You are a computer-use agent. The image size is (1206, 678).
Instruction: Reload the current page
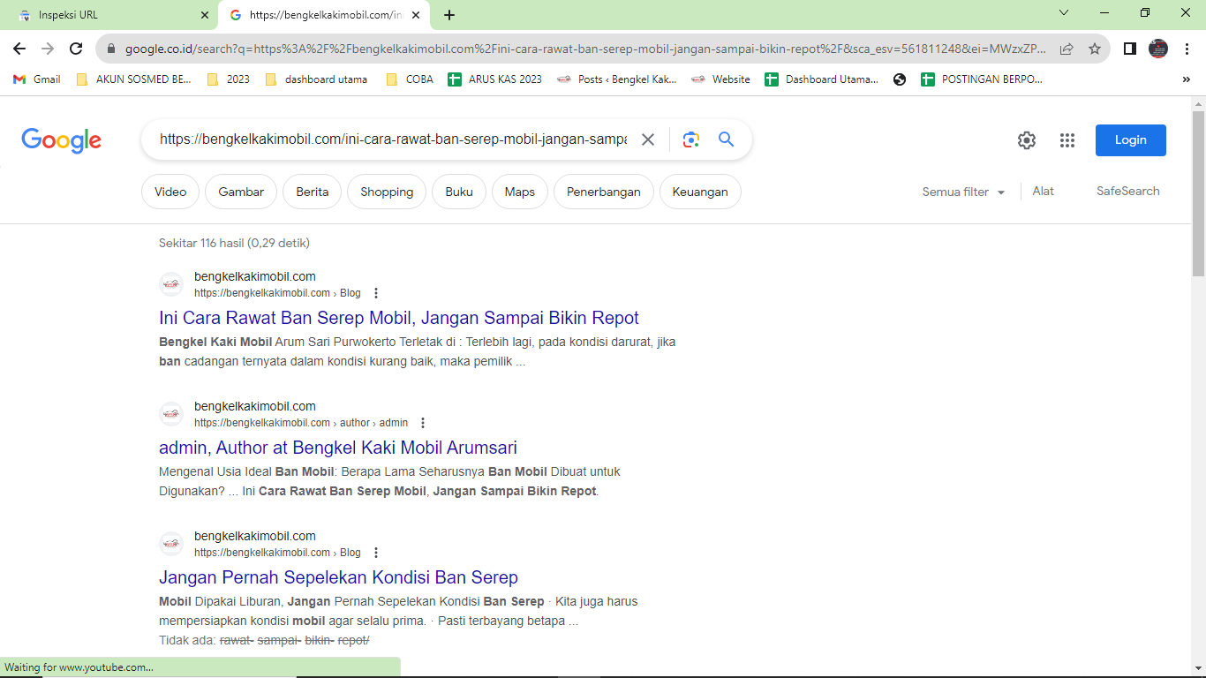click(76, 49)
